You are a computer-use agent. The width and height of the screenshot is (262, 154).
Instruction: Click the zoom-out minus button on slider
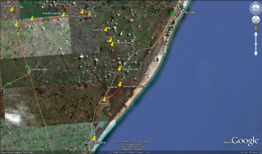click(x=256, y=54)
